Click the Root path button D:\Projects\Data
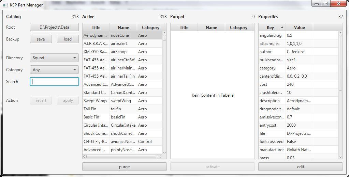Screen dimensions: 349x177 click(x=54, y=27)
